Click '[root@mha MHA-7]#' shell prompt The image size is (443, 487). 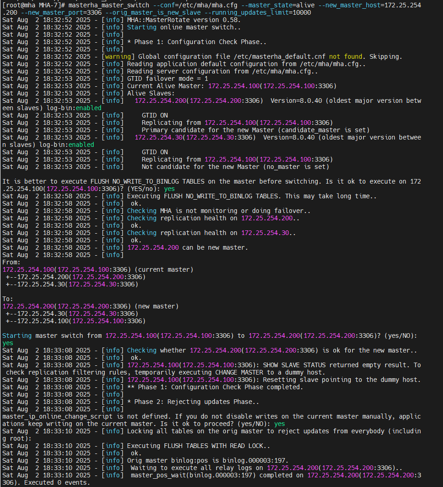[x=34, y=6]
